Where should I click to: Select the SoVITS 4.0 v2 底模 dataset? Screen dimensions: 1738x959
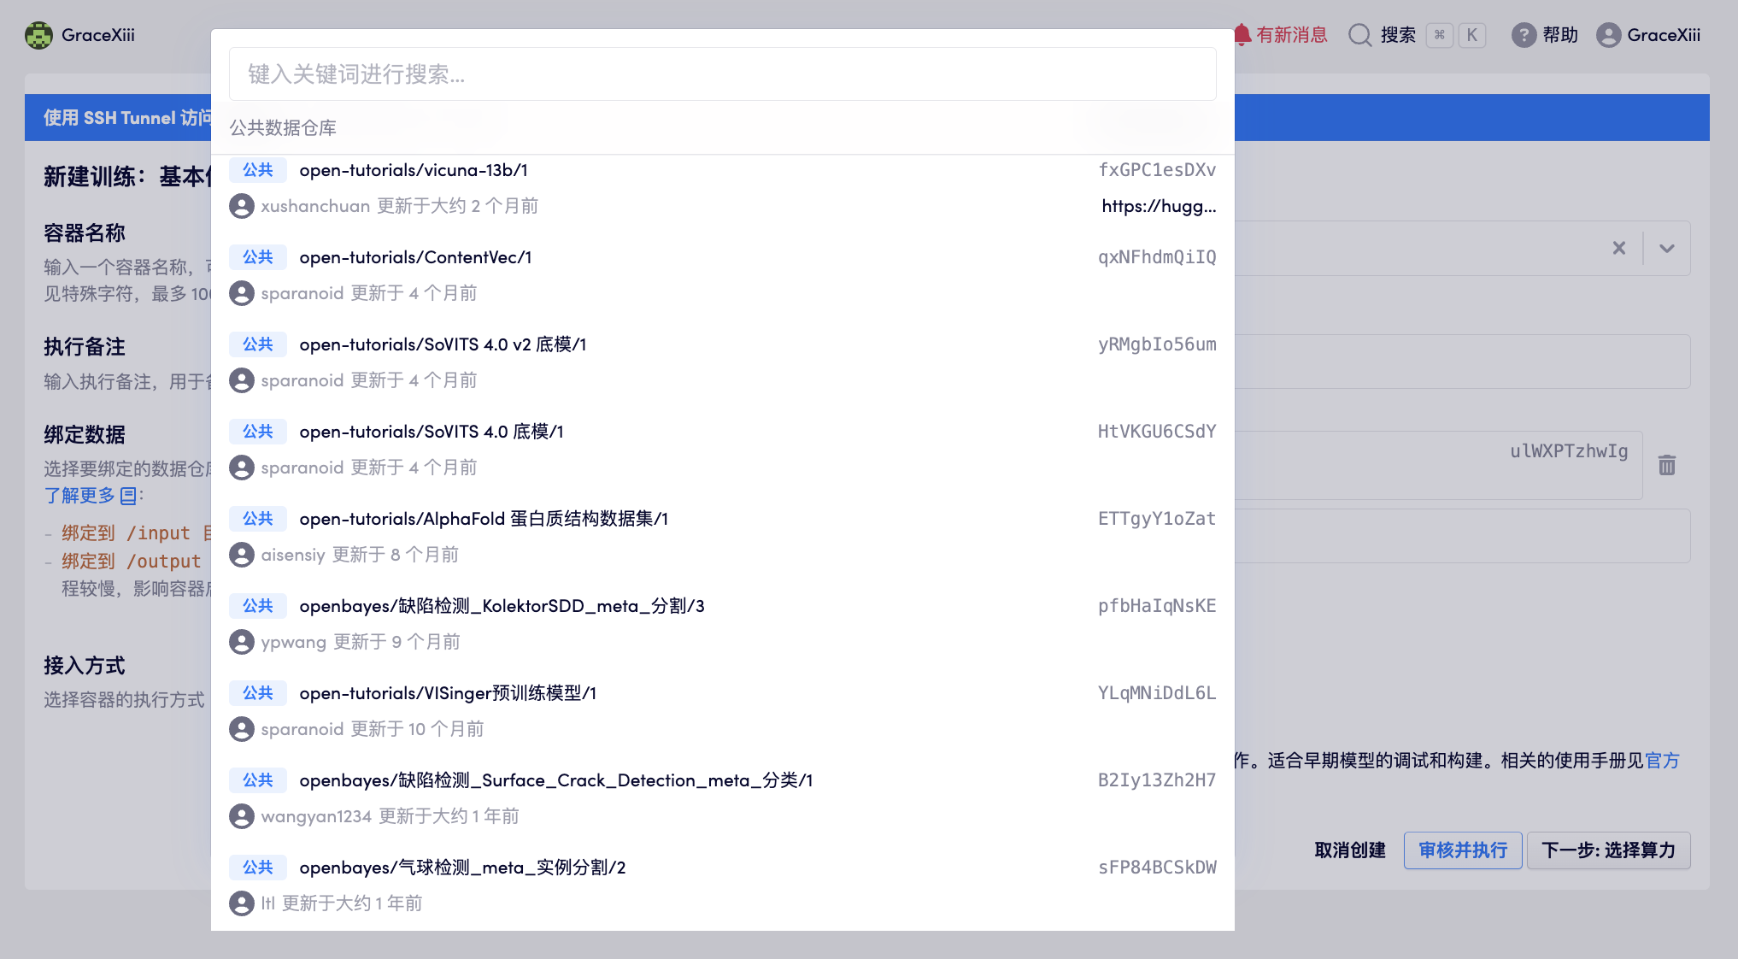point(443,344)
